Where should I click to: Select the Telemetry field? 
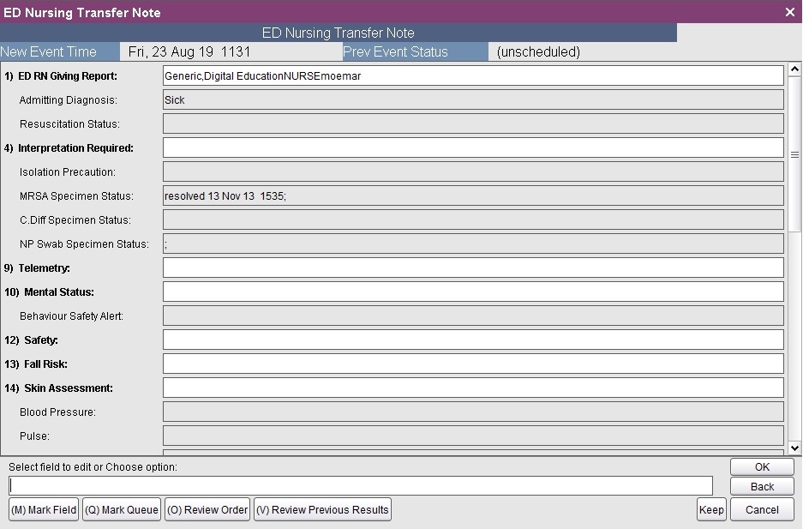(471, 268)
